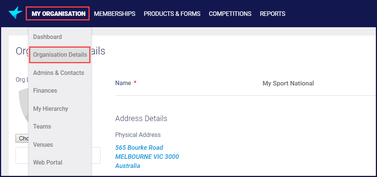377x177 pixels.
Task: Open the Competitions menu
Action: point(230,14)
